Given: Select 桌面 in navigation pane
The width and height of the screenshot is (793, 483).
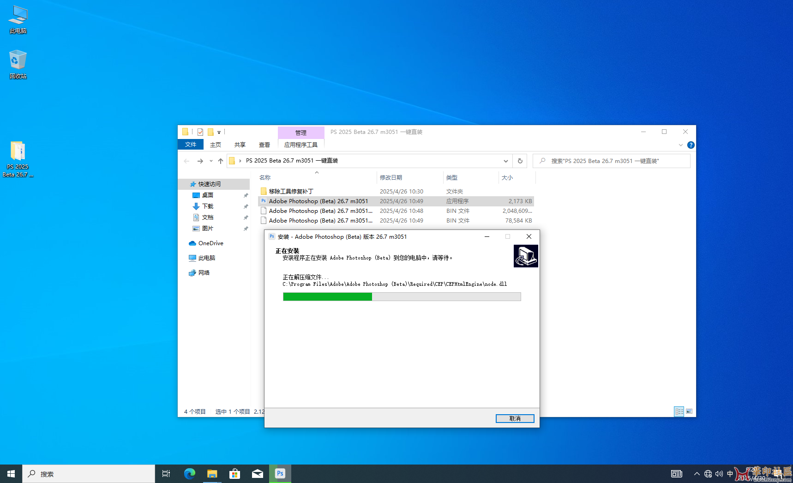Looking at the screenshot, I should 207,195.
